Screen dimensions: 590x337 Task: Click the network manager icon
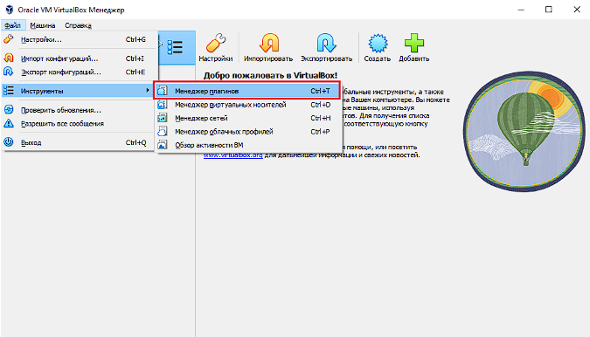(163, 118)
